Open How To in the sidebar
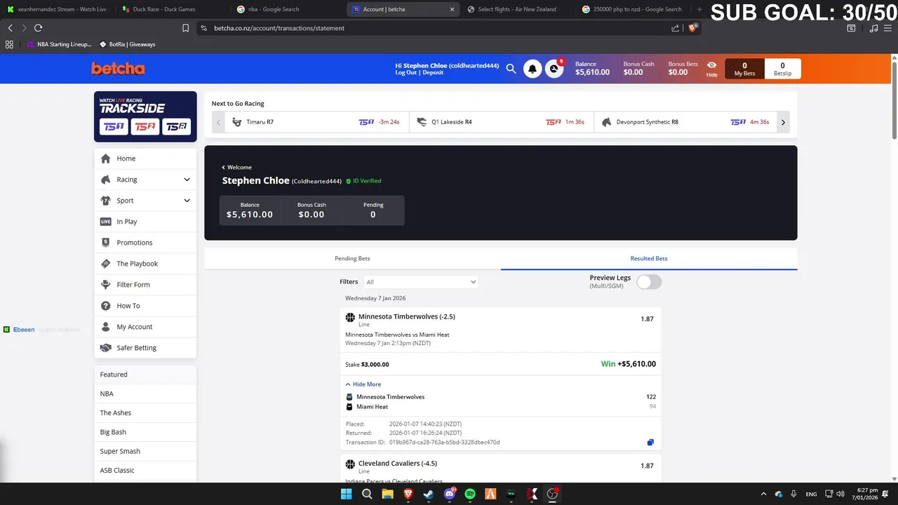The image size is (898, 505). tap(145, 306)
